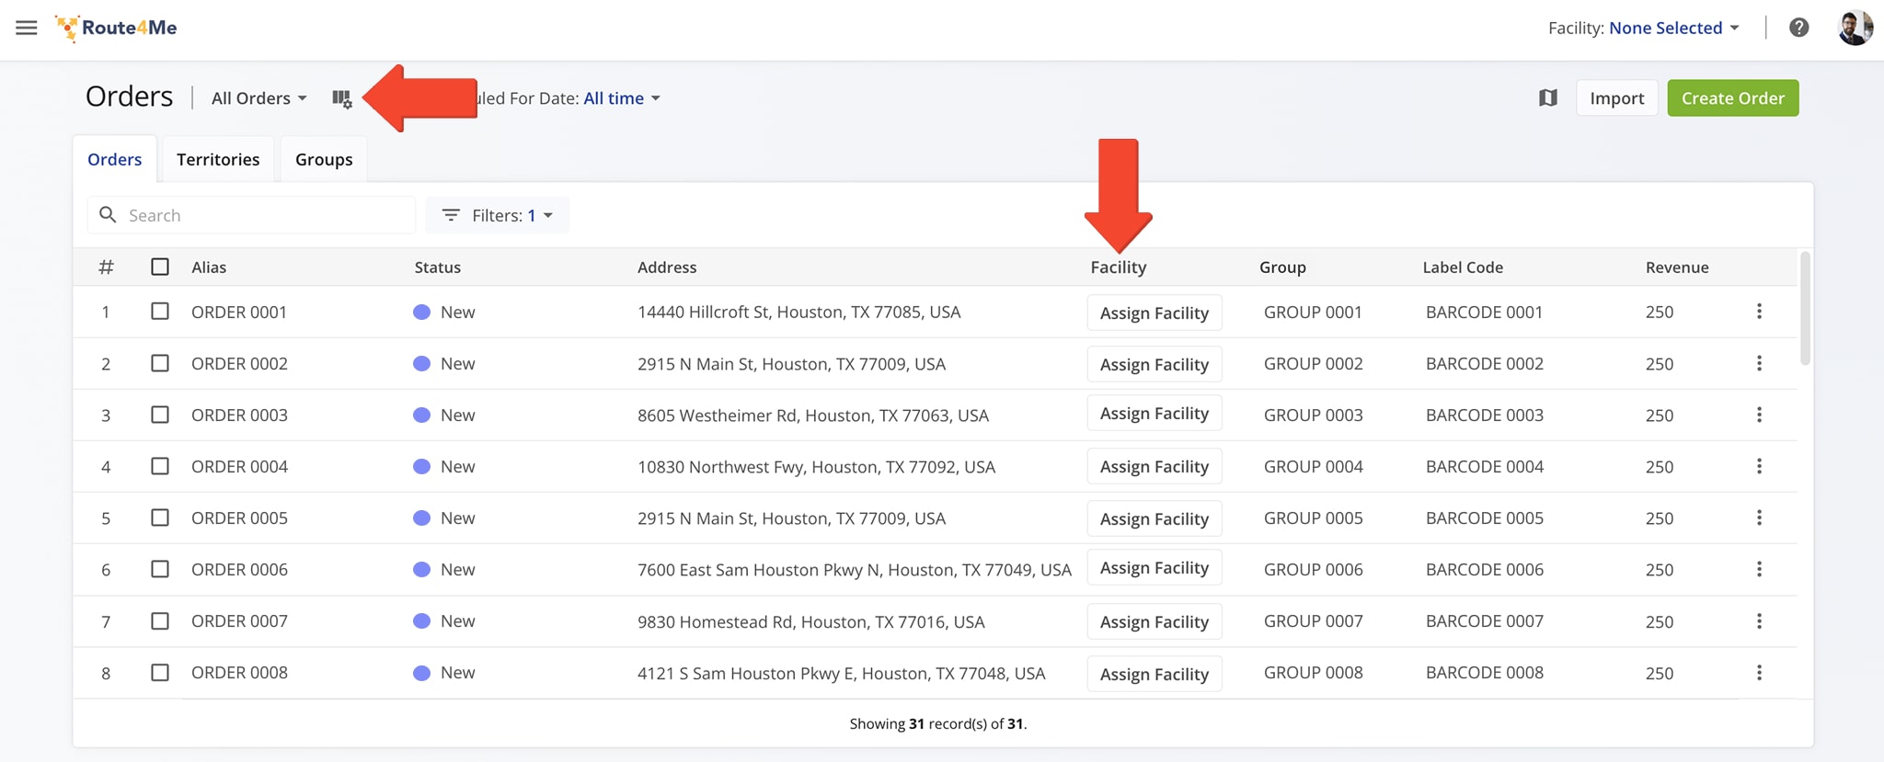This screenshot has height=762, width=1884.
Task: Click the BARCODE 0005 cell
Action: pos(1484,517)
